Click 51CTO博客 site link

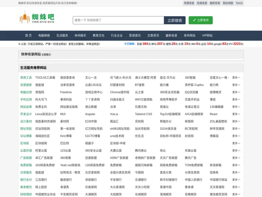point(92,136)
